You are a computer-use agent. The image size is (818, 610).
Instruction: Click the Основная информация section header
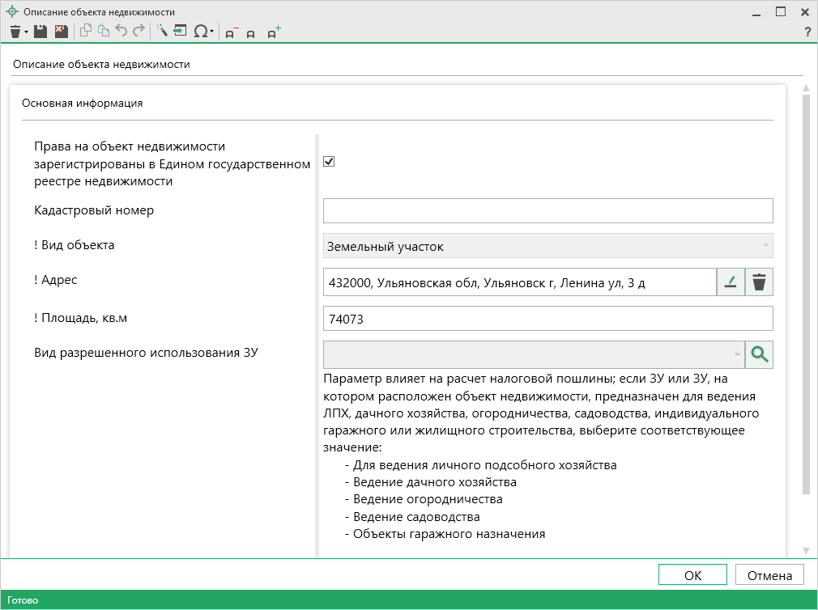[82, 103]
